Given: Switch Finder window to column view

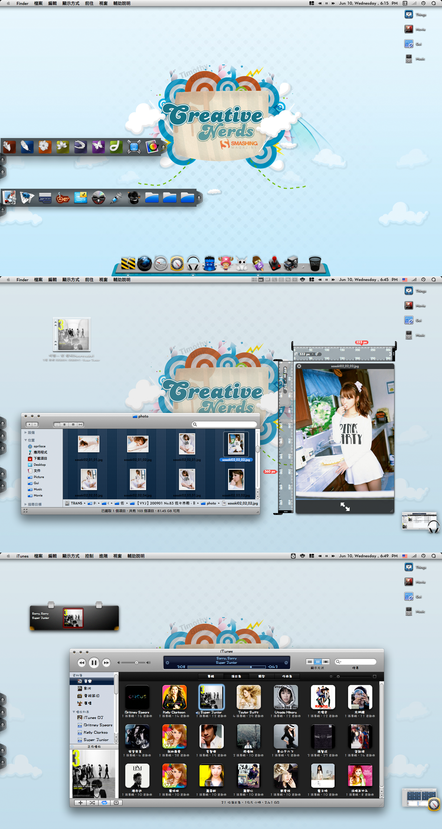Looking at the screenshot, I should coord(73,424).
